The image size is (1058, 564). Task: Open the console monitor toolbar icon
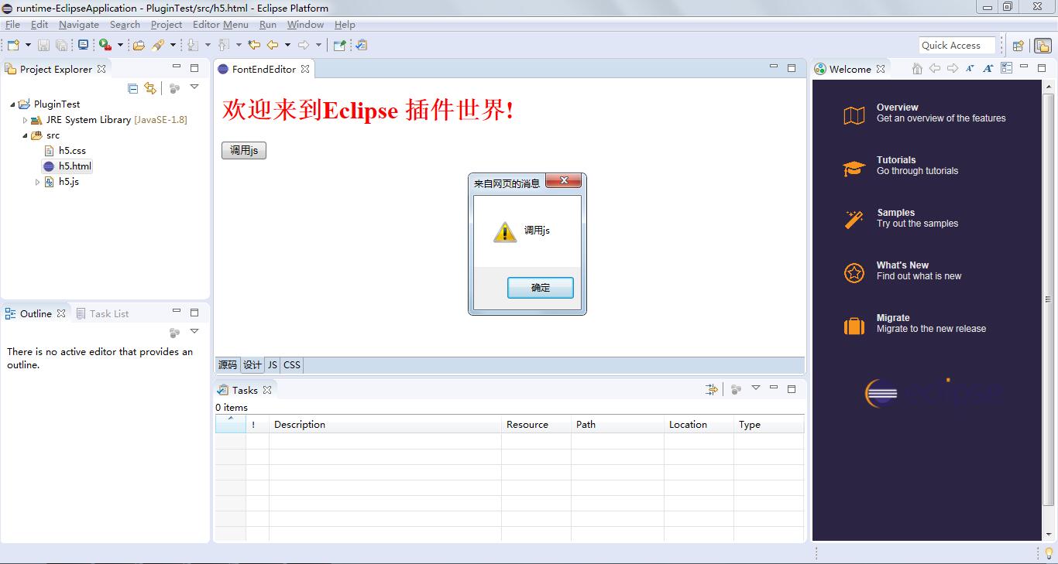tap(83, 45)
